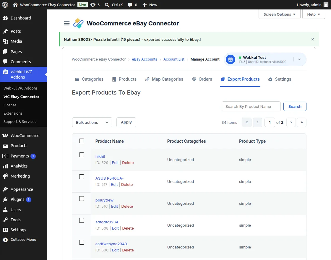Expand the Help panel
Screen dimensions: 331x260
pos(314,14)
